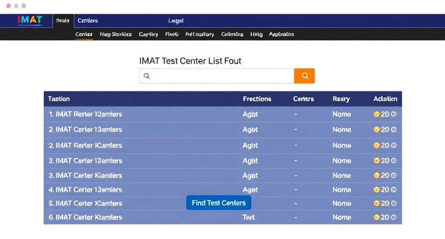Open the 'IMAT Certer Xiamters' entry
This screenshot has height=239, width=445.
[x=86, y=203]
